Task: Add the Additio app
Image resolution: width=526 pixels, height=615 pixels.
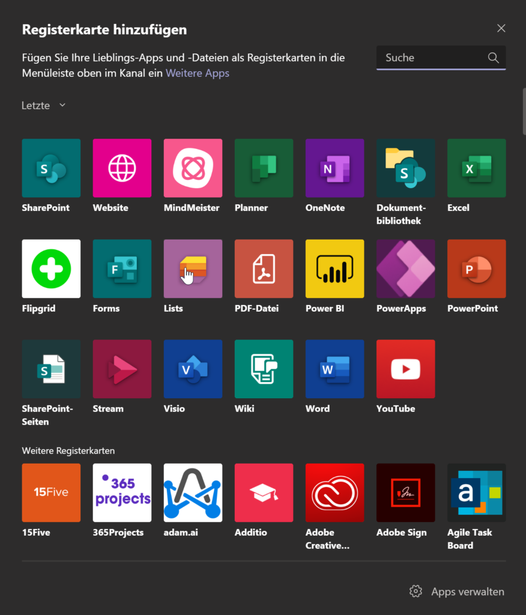Action: pos(264,492)
